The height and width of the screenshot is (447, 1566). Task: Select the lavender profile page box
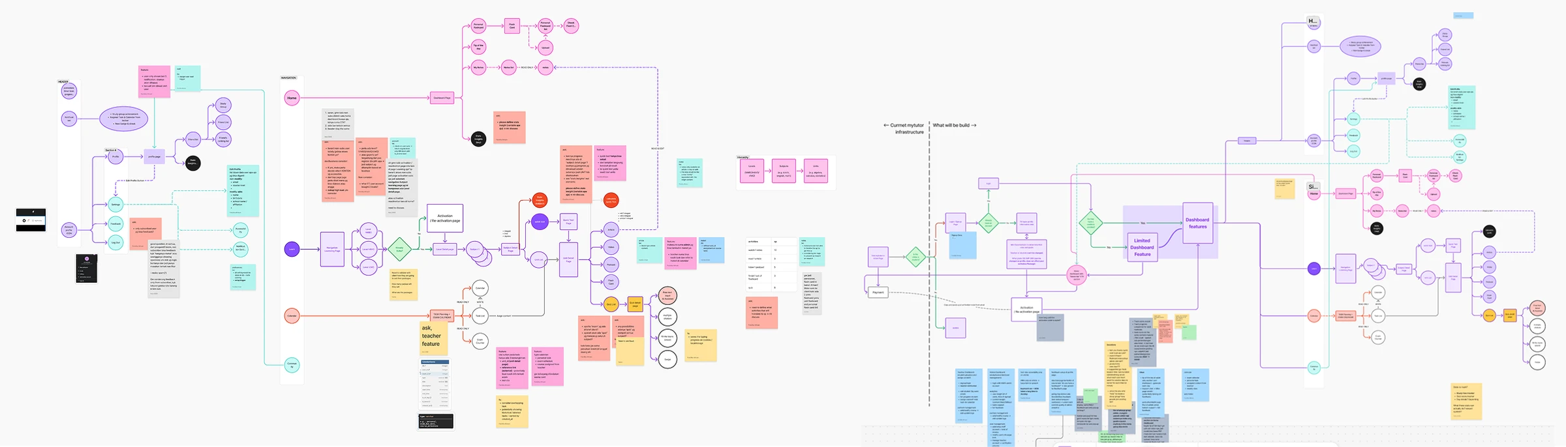pyautogui.click(x=155, y=156)
